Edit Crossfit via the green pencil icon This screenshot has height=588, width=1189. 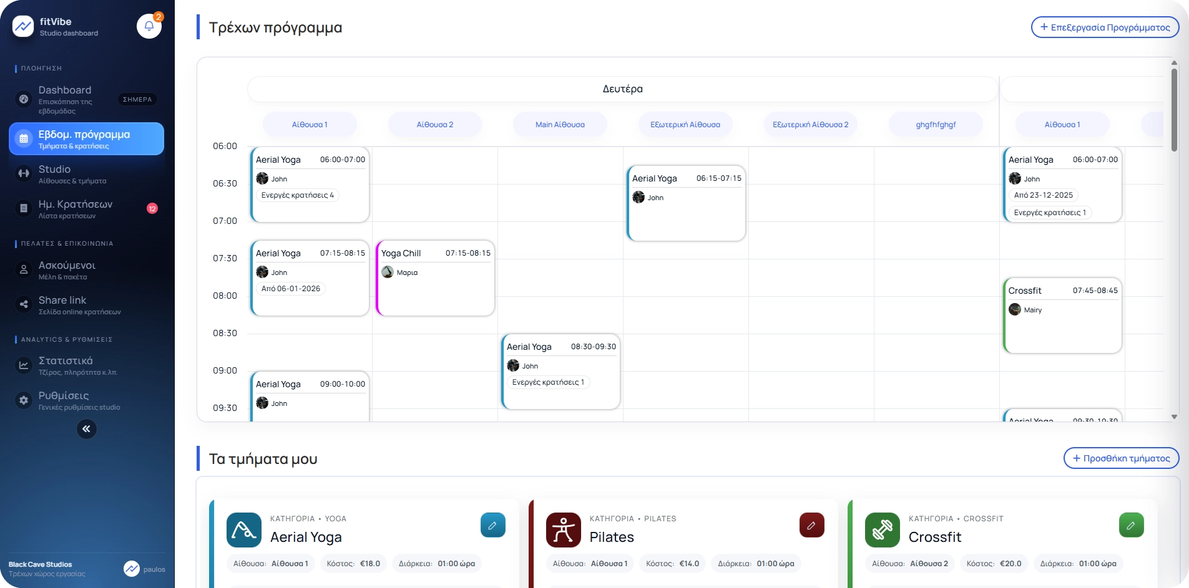[1132, 525]
